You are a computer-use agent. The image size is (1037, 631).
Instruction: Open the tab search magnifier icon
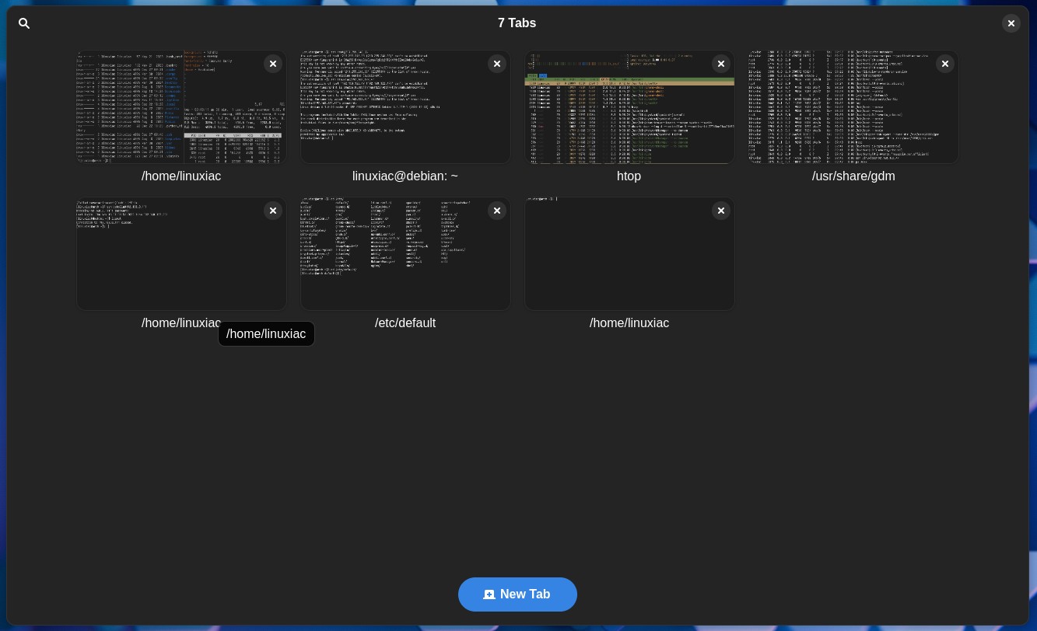point(24,23)
